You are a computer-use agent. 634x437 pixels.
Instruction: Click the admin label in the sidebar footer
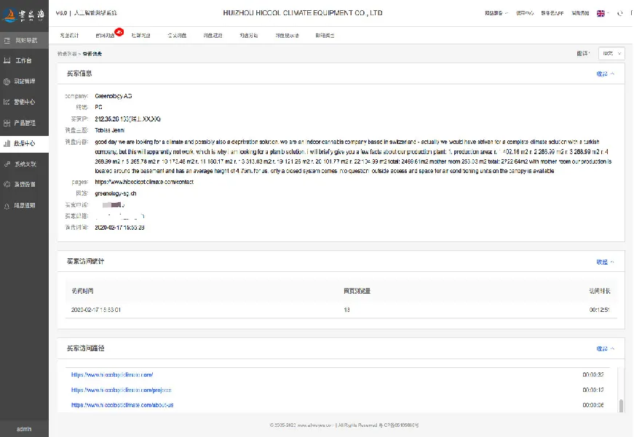(x=24, y=429)
